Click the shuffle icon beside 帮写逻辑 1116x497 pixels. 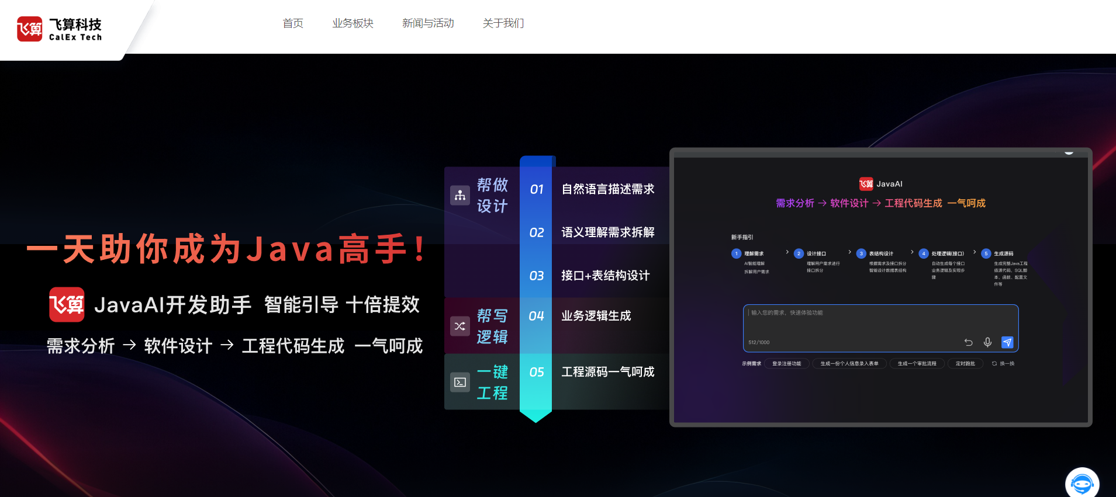(x=460, y=326)
